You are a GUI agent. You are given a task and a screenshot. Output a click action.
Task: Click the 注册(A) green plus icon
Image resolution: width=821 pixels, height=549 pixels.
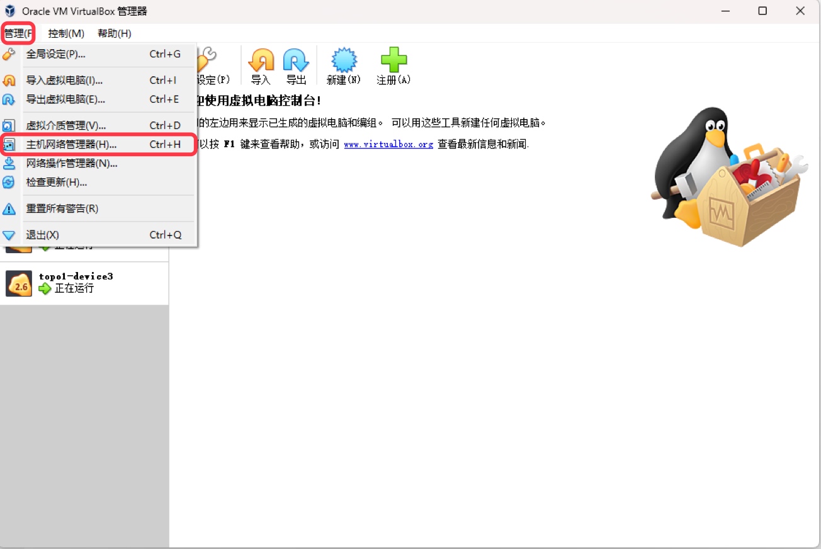394,60
